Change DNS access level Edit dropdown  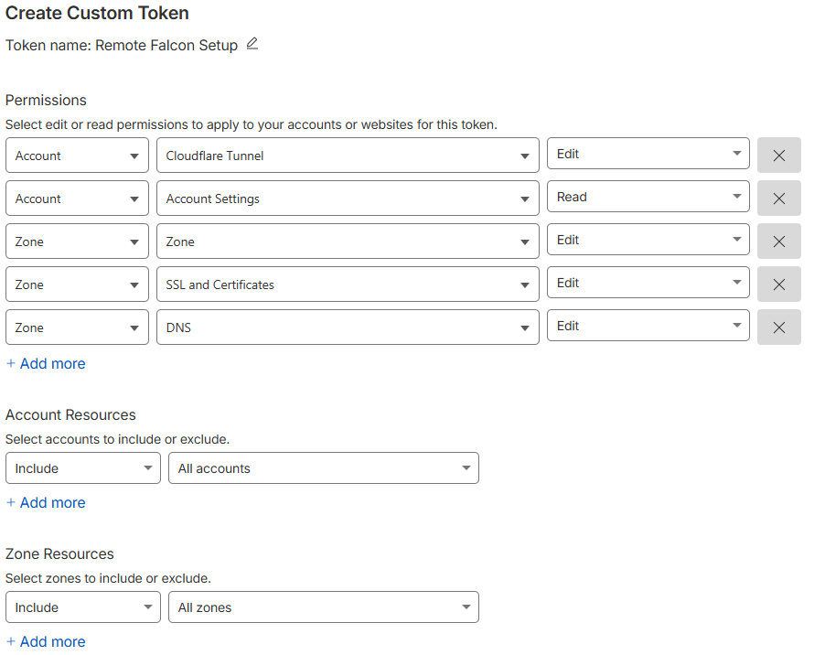(x=648, y=326)
